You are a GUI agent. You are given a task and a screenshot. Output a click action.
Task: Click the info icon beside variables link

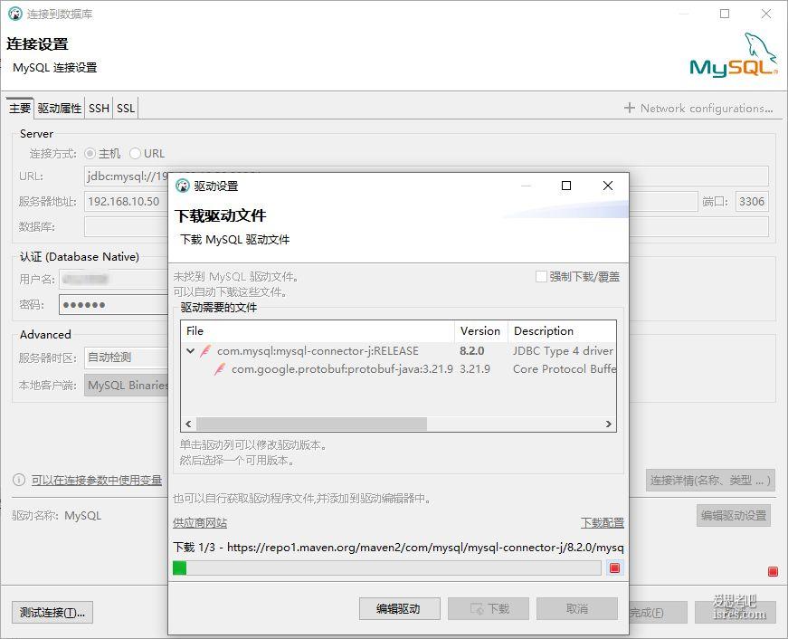19,480
